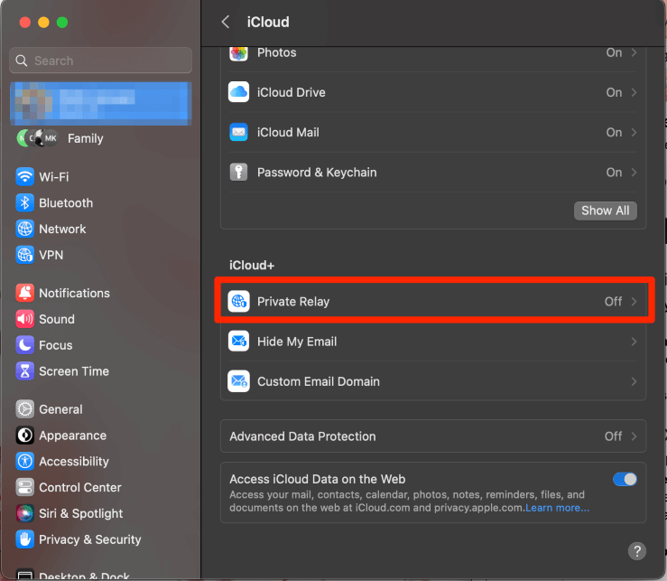Click the Sound speaker icon
The width and height of the screenshot is (667, 581).
tap(25, 319)
